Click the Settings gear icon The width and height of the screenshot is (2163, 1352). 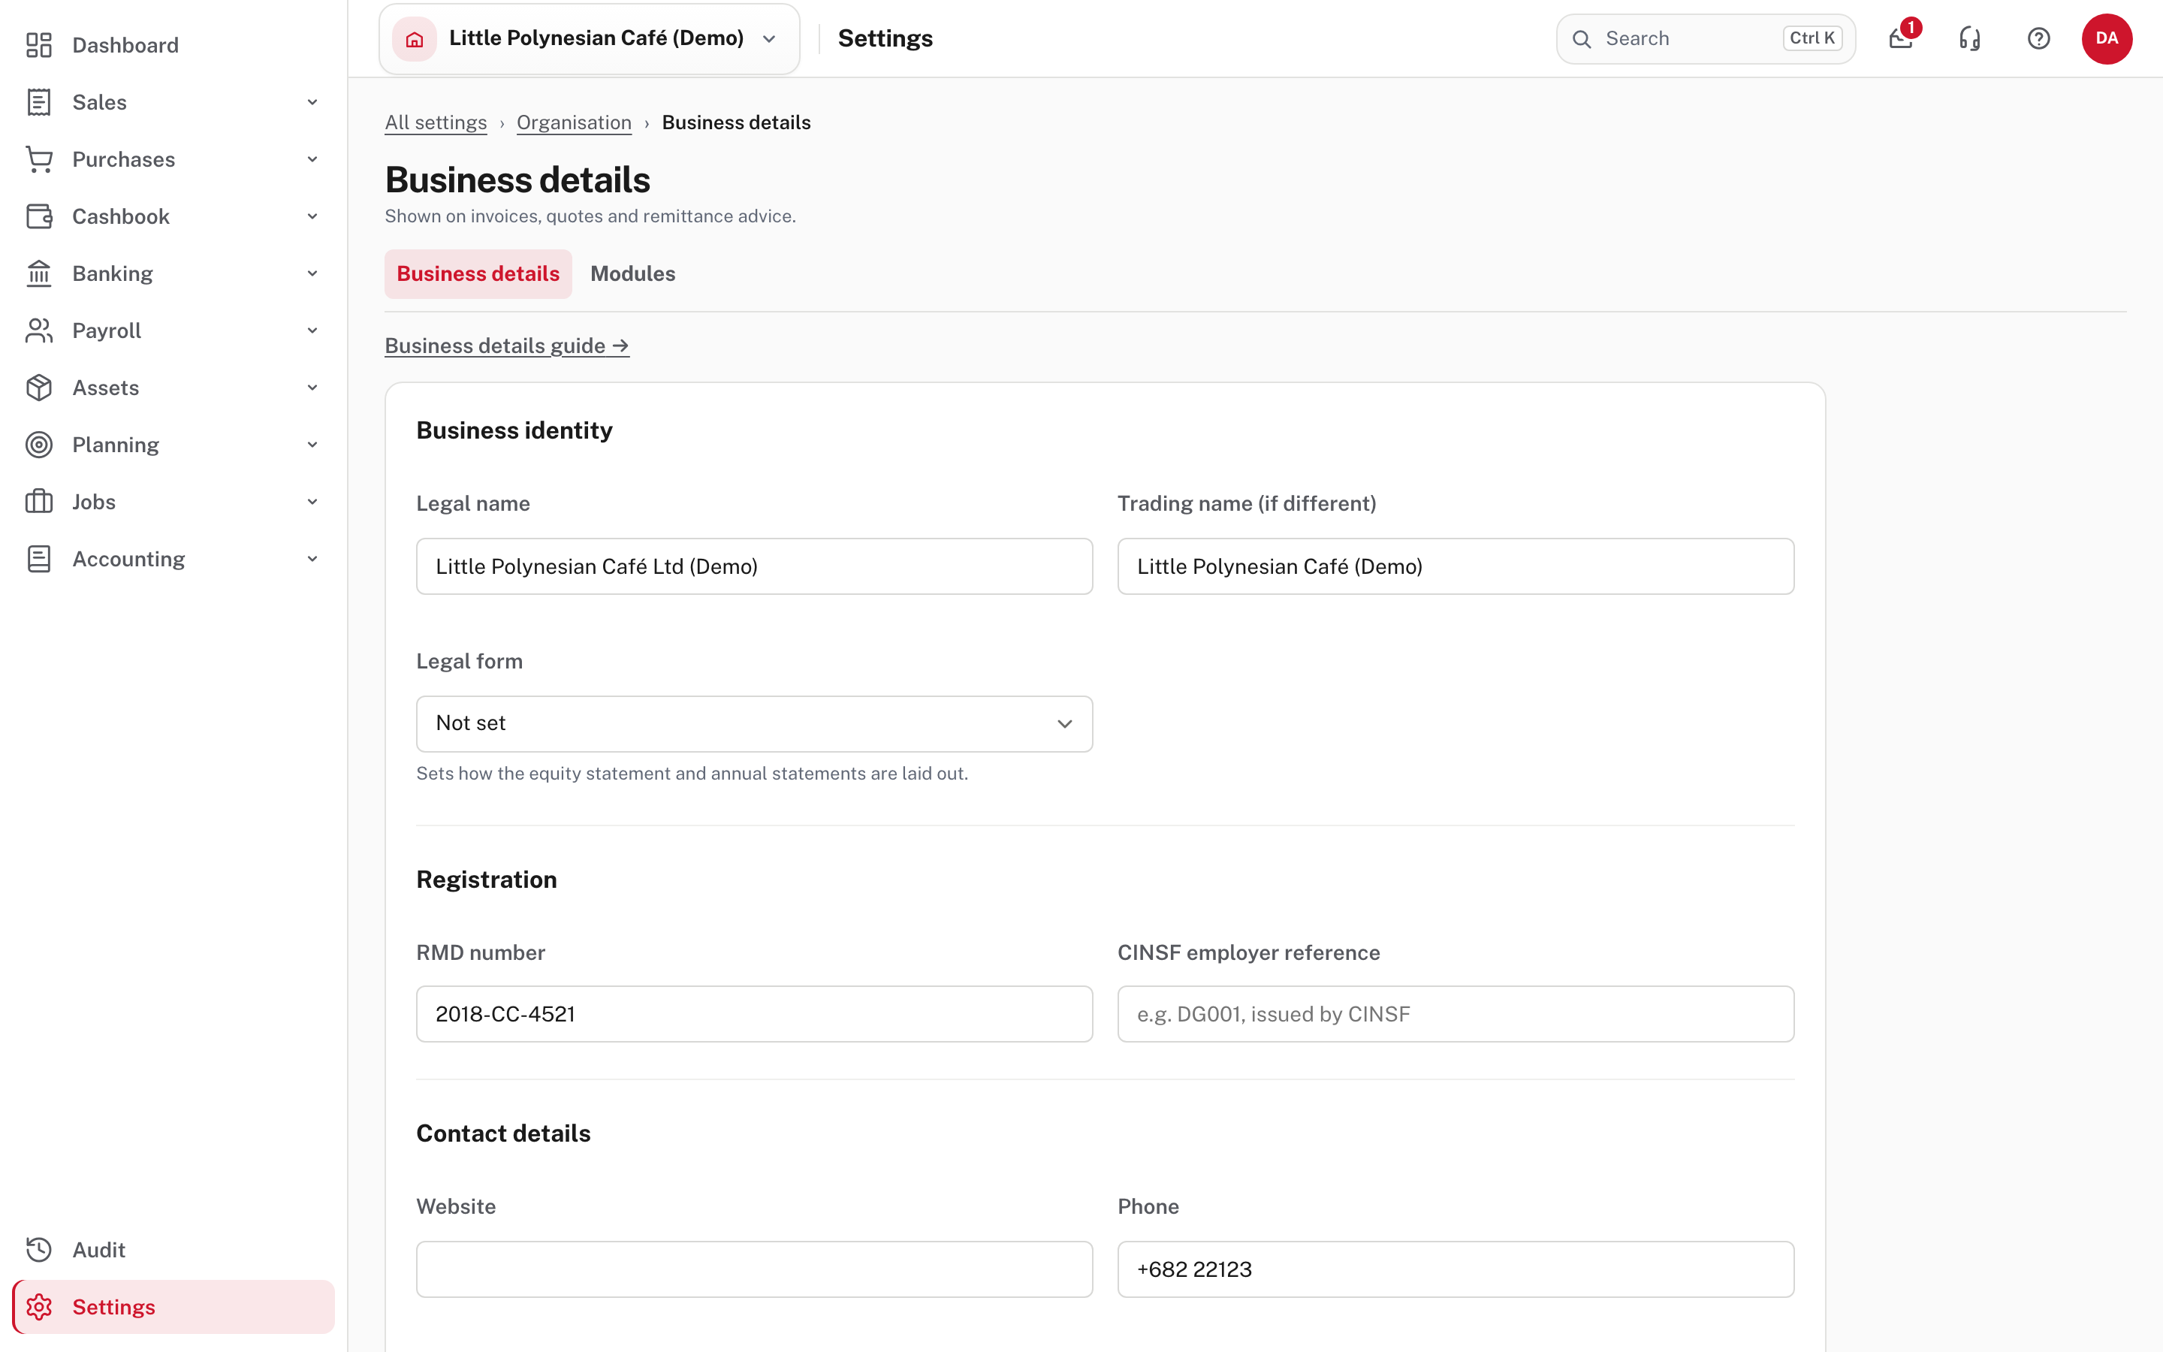(38, 1306)
